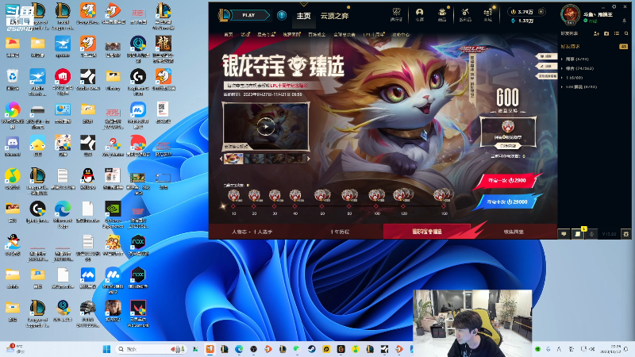Click the first small side tag on the banner
This screenshot has width=635, height=357.
click(x=546, y=56)
